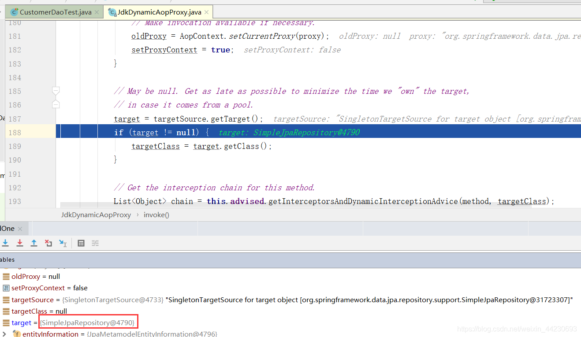Click the inline hint 'target: SimpleJpaRepository@4790'
Viewport: 581px width, 337px height.
pyautogui.click(x=289, y=133)
